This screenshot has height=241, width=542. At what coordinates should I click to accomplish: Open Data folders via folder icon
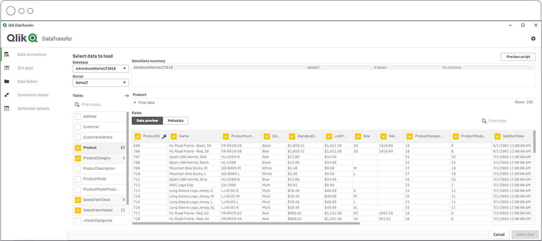(6, 81)
